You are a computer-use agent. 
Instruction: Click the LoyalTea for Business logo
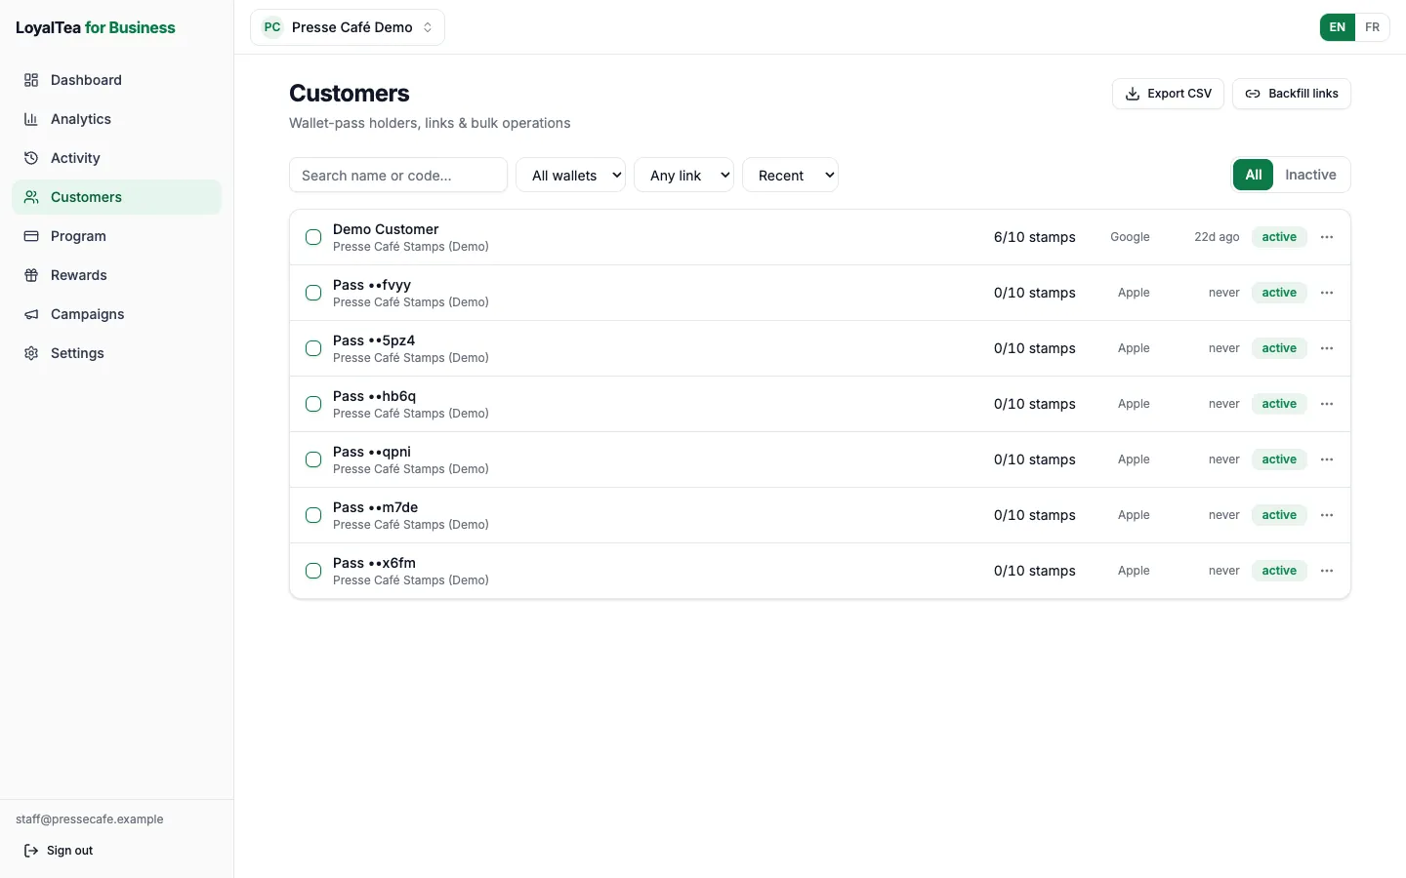pos(96,27)
